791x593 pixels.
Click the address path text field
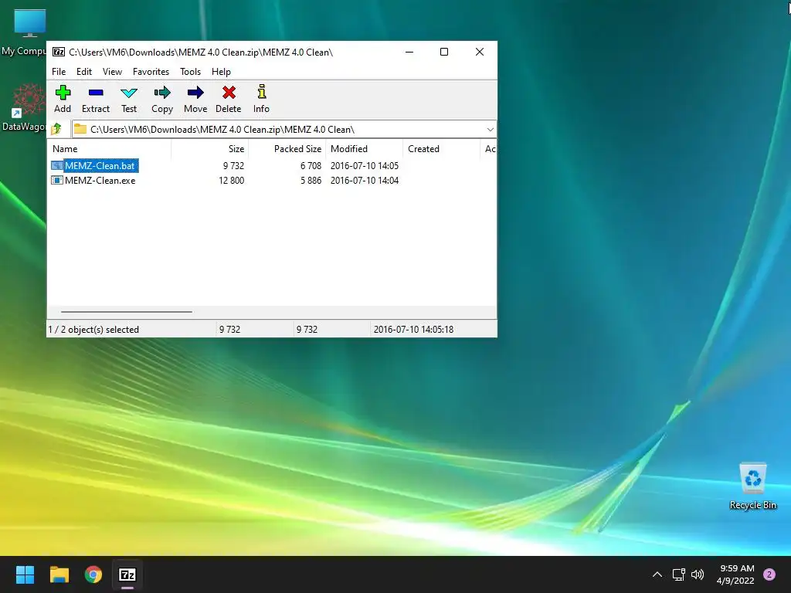coord(285,130)
